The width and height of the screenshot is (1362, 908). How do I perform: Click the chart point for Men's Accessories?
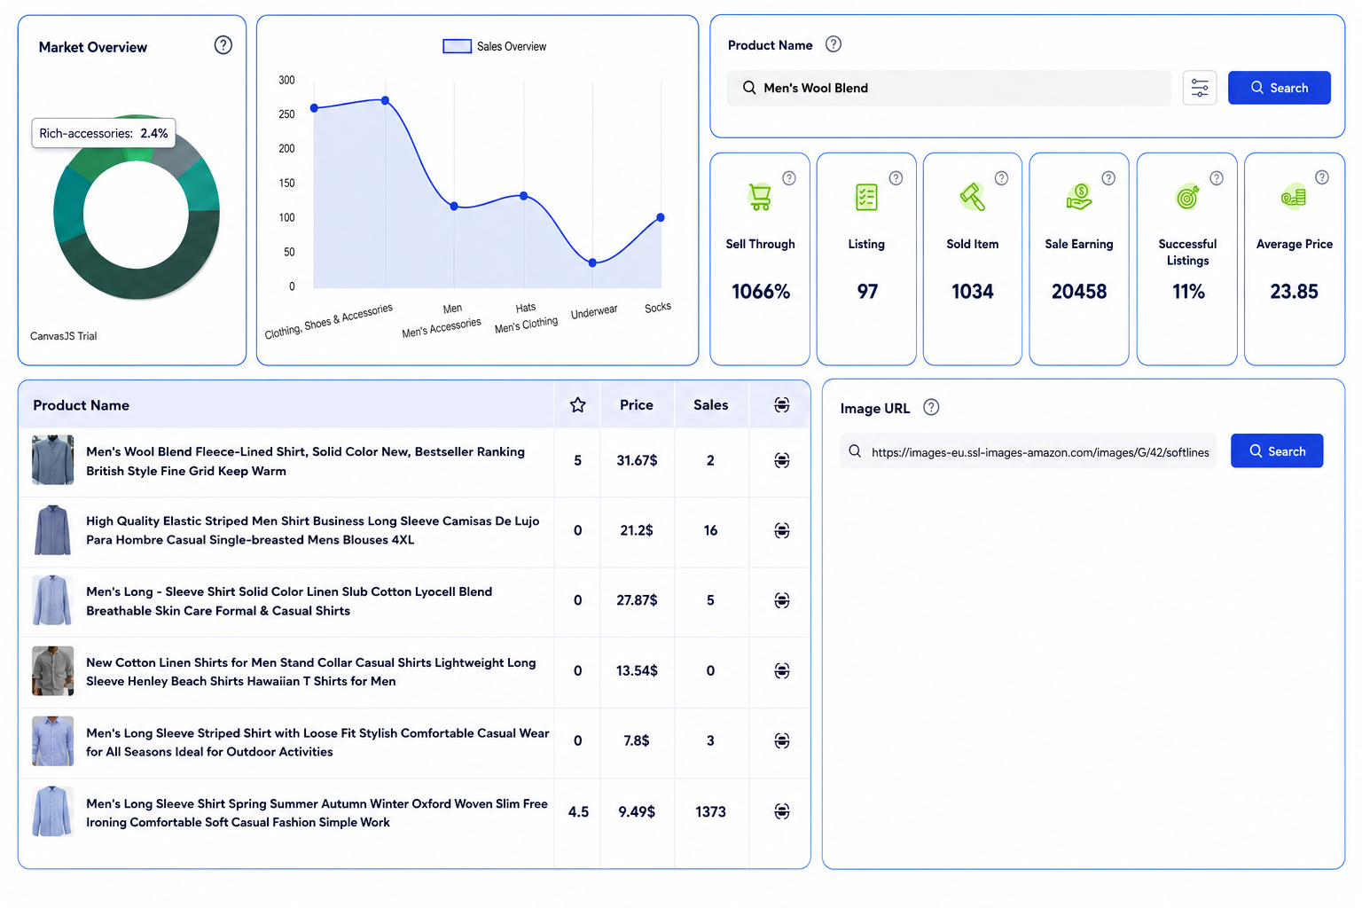click(454, 207)
